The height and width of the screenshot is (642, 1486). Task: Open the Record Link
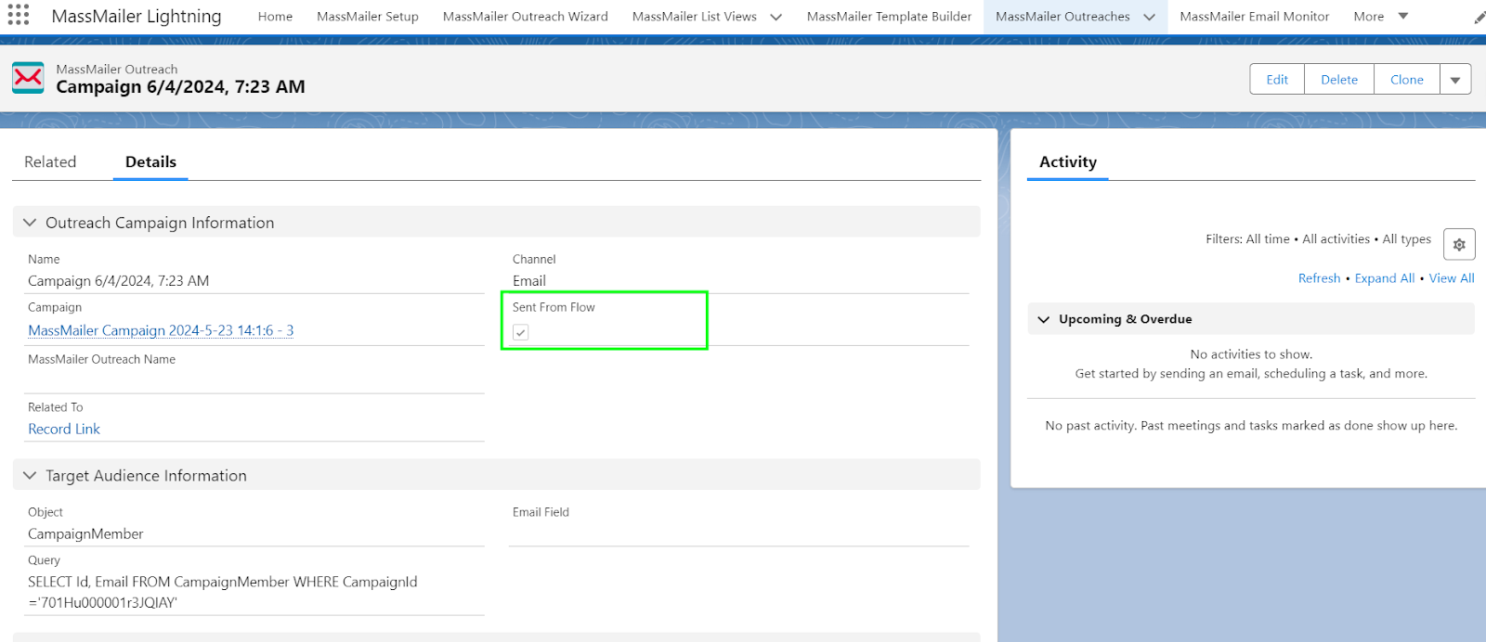(x=64, y=429)
